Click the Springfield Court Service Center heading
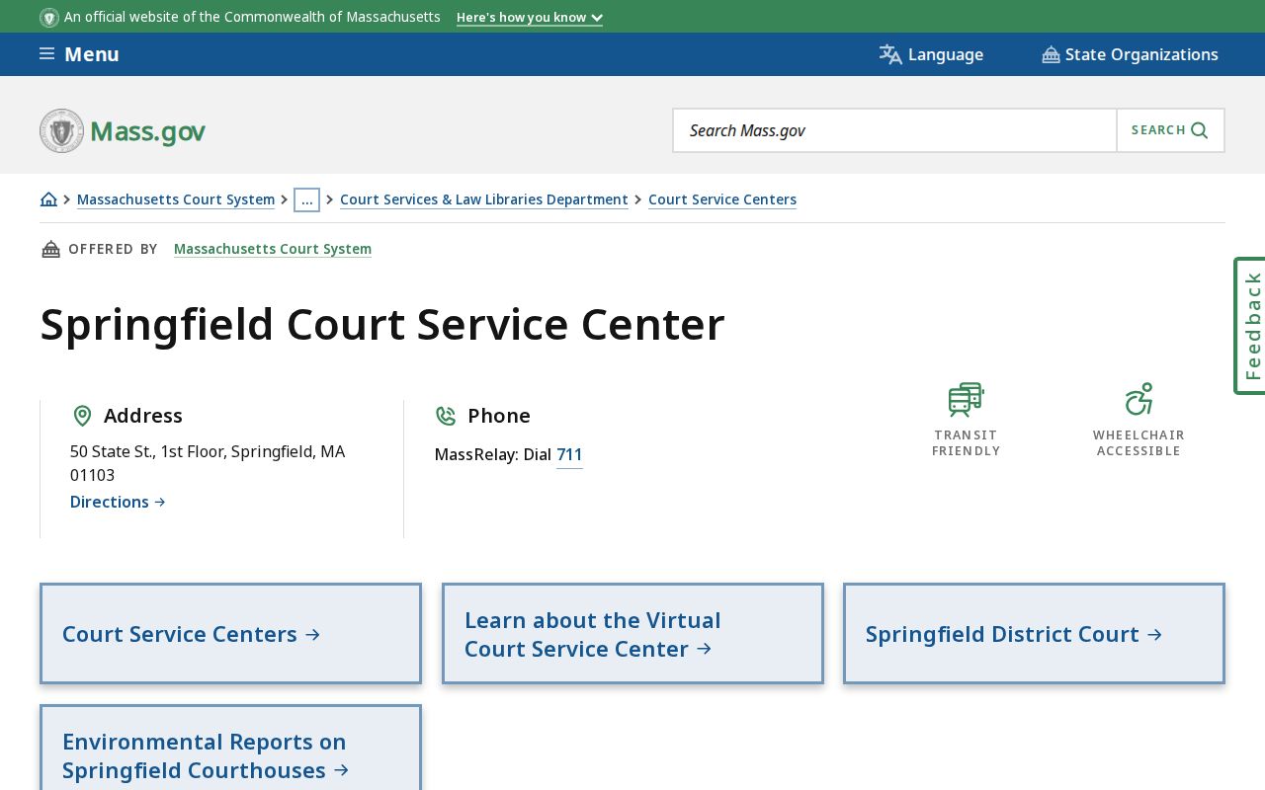Viewport: 1265px width, 790px height. pyautogui.click(x=382, y=324)
